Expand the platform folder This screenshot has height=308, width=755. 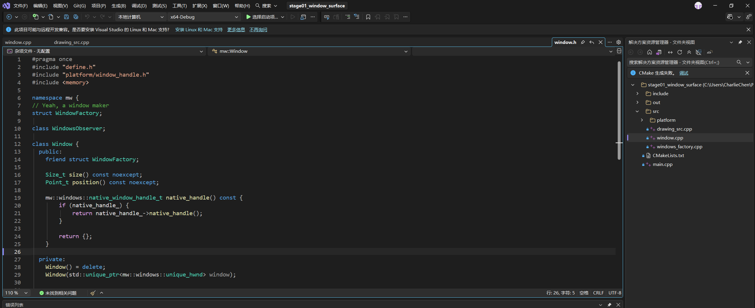click(x=642, y=120)
